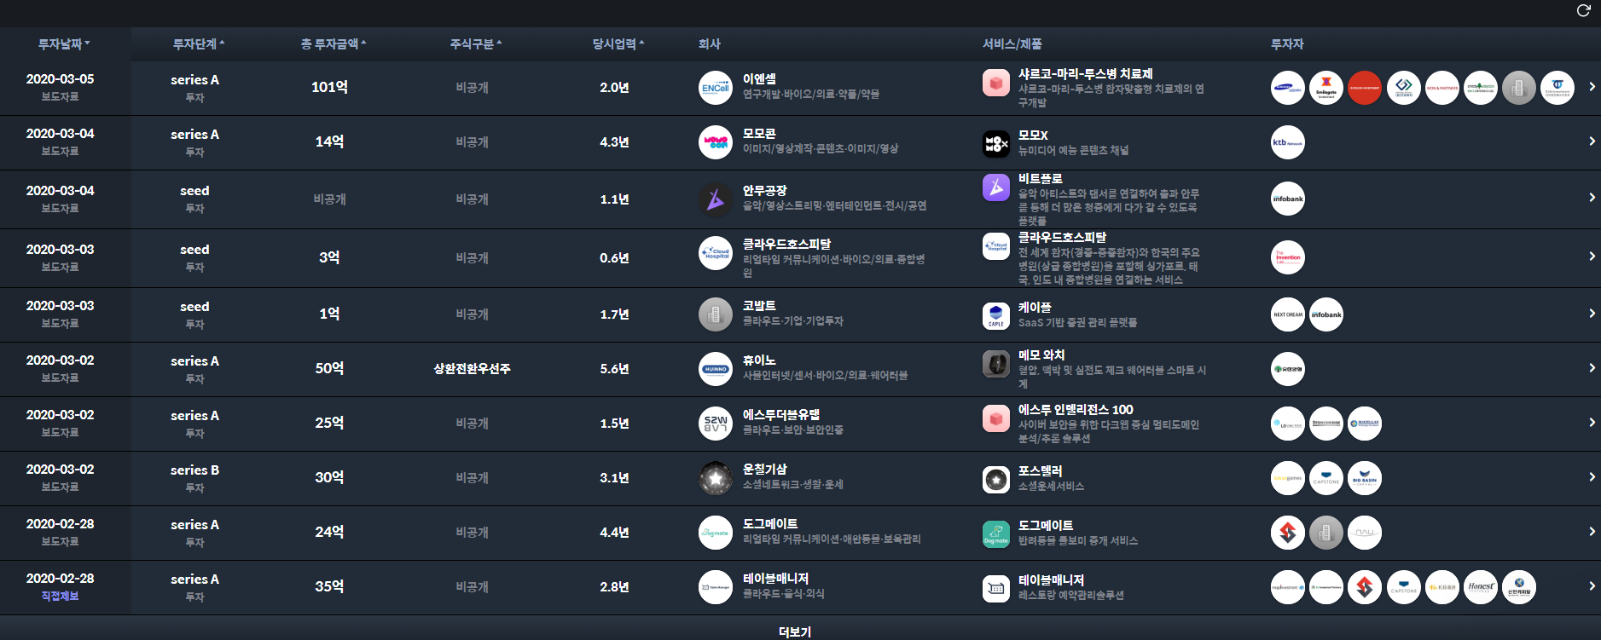
Task: Open the 코발트 placeholder company logo
Action: [716, 314]
